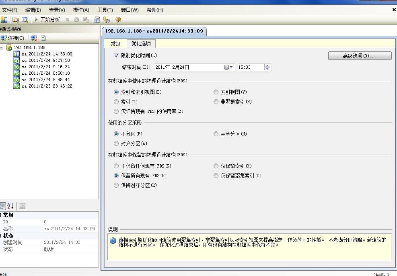Viewport: 397px width, 276px height.
Task: Collapse the 192.168.1.188 server tree node
Action: click(x=2, y=47)
